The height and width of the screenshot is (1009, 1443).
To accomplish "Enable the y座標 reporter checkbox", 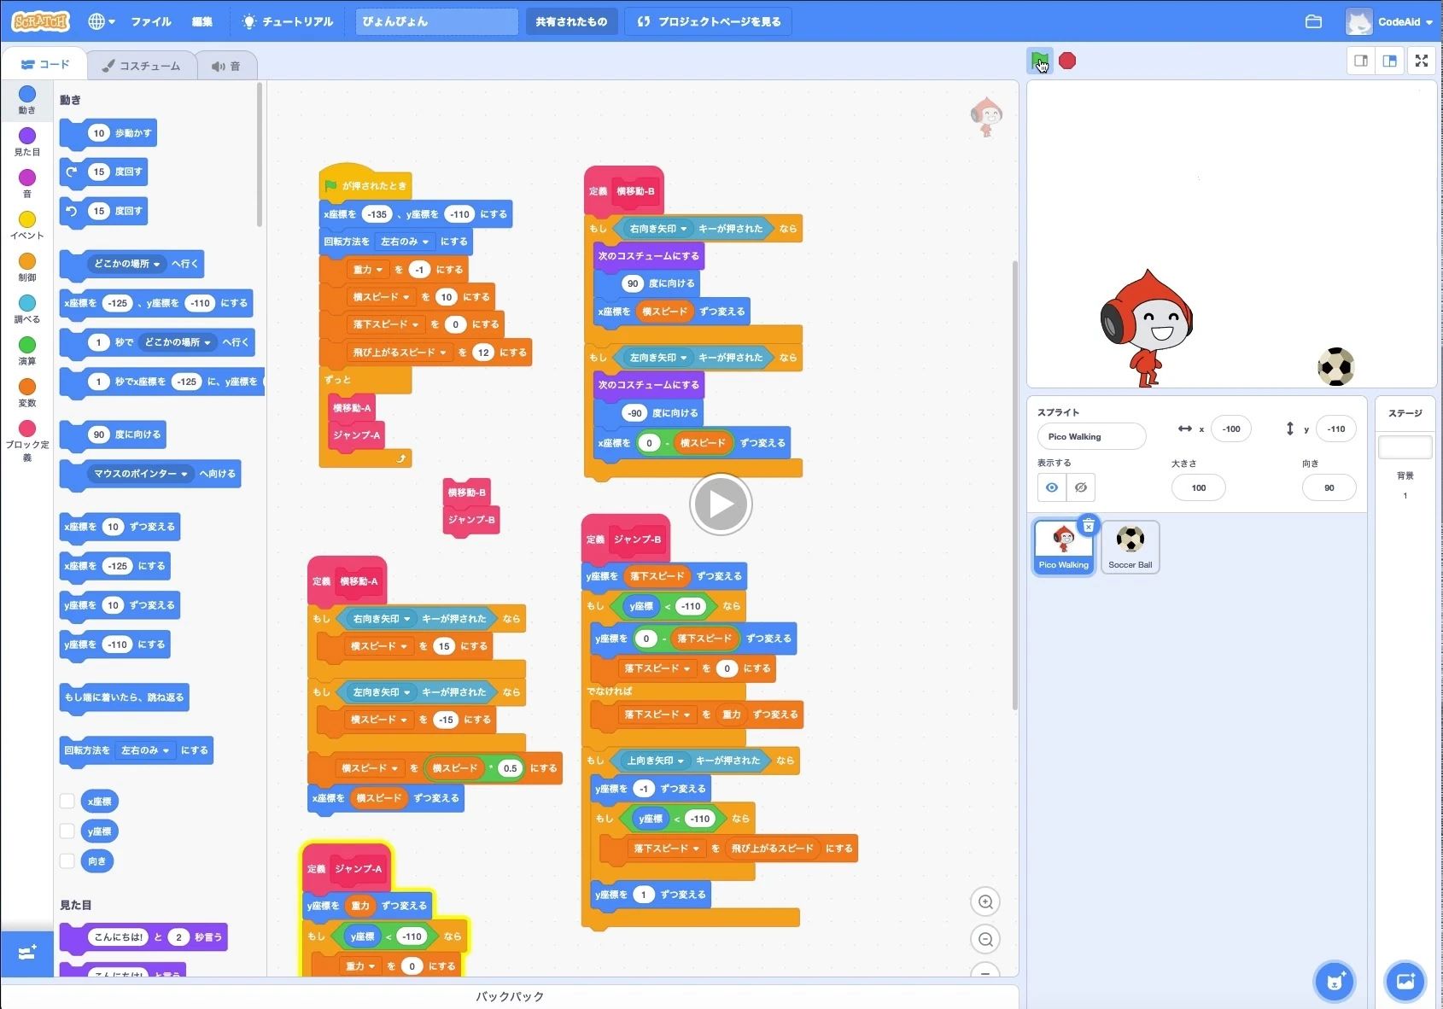I will (67, 831).
